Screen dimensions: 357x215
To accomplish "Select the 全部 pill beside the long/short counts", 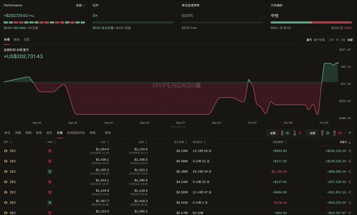I will (x=312, y=133).
